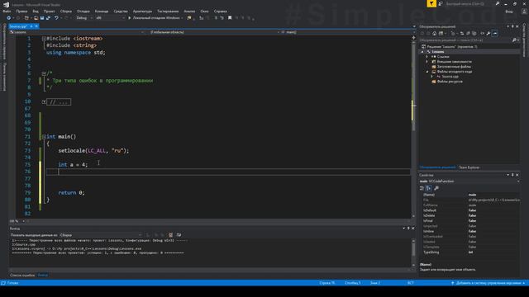Click the Properties wrench in Solution Explorer toolbar

[488, 33]
